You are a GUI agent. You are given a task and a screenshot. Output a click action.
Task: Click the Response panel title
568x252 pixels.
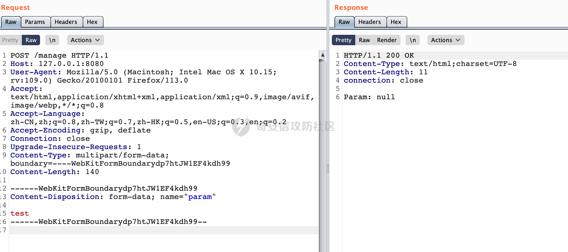[x=351, y=8]
